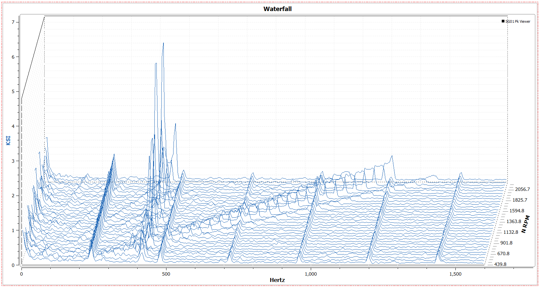Click the 1 KSI tick label
540x287 pixels.
(13, 230)
